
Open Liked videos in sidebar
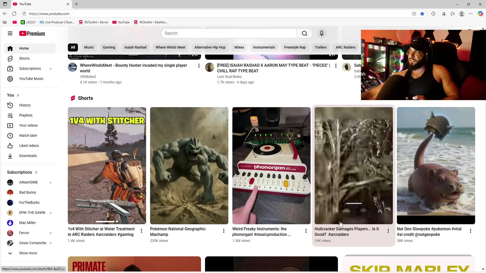[30, 146]
